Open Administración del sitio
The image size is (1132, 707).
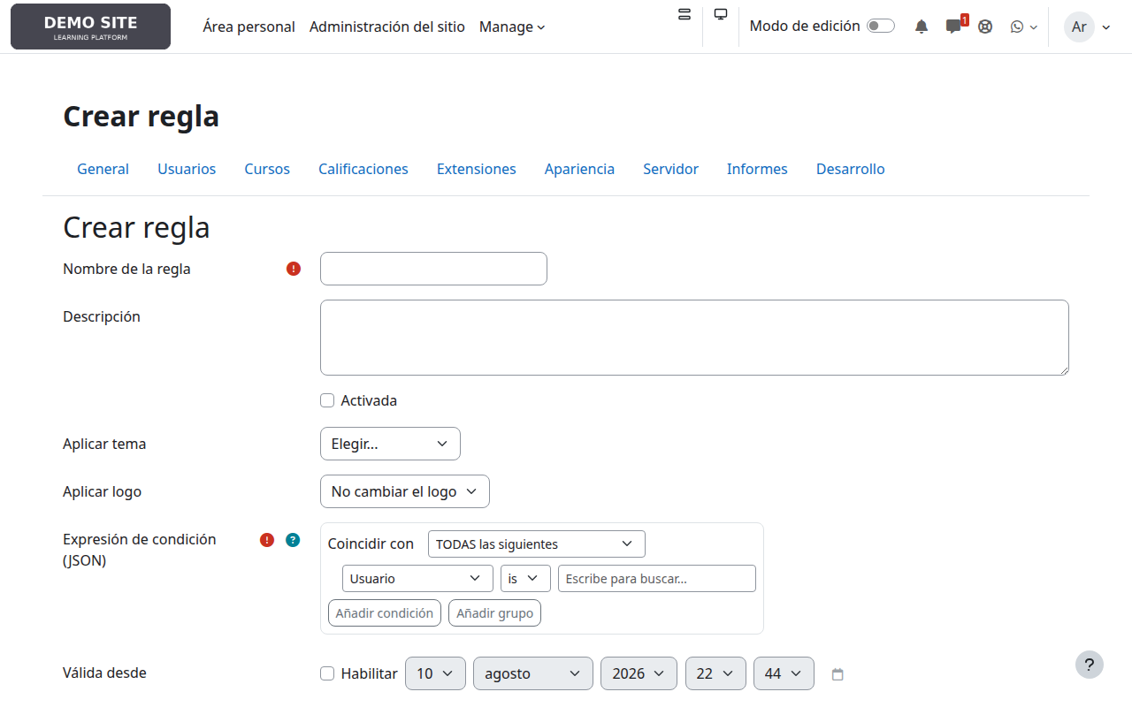(387, 27)
